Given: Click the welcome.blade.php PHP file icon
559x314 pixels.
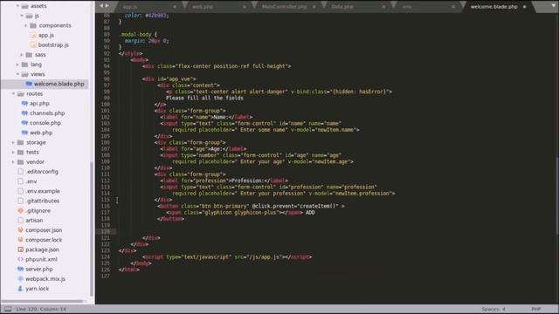Looking at the screenshot, I should [x=29, y=84].
